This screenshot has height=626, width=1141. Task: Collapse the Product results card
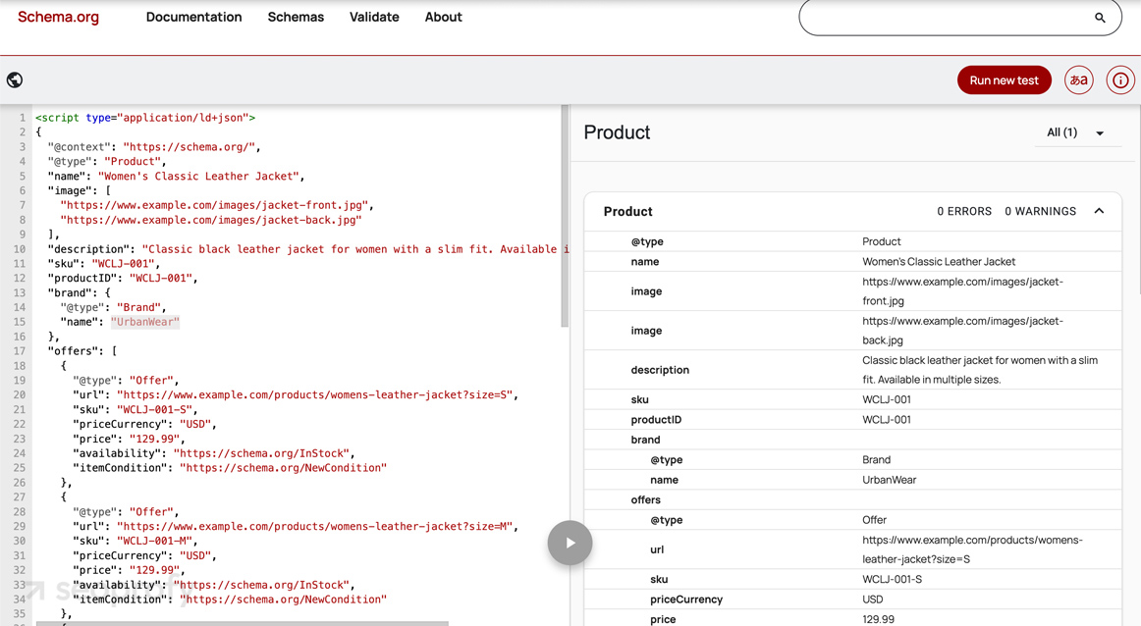[1099, 211]
